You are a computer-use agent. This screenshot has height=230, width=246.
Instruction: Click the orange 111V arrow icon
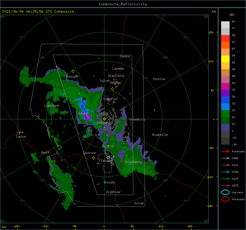225,165
